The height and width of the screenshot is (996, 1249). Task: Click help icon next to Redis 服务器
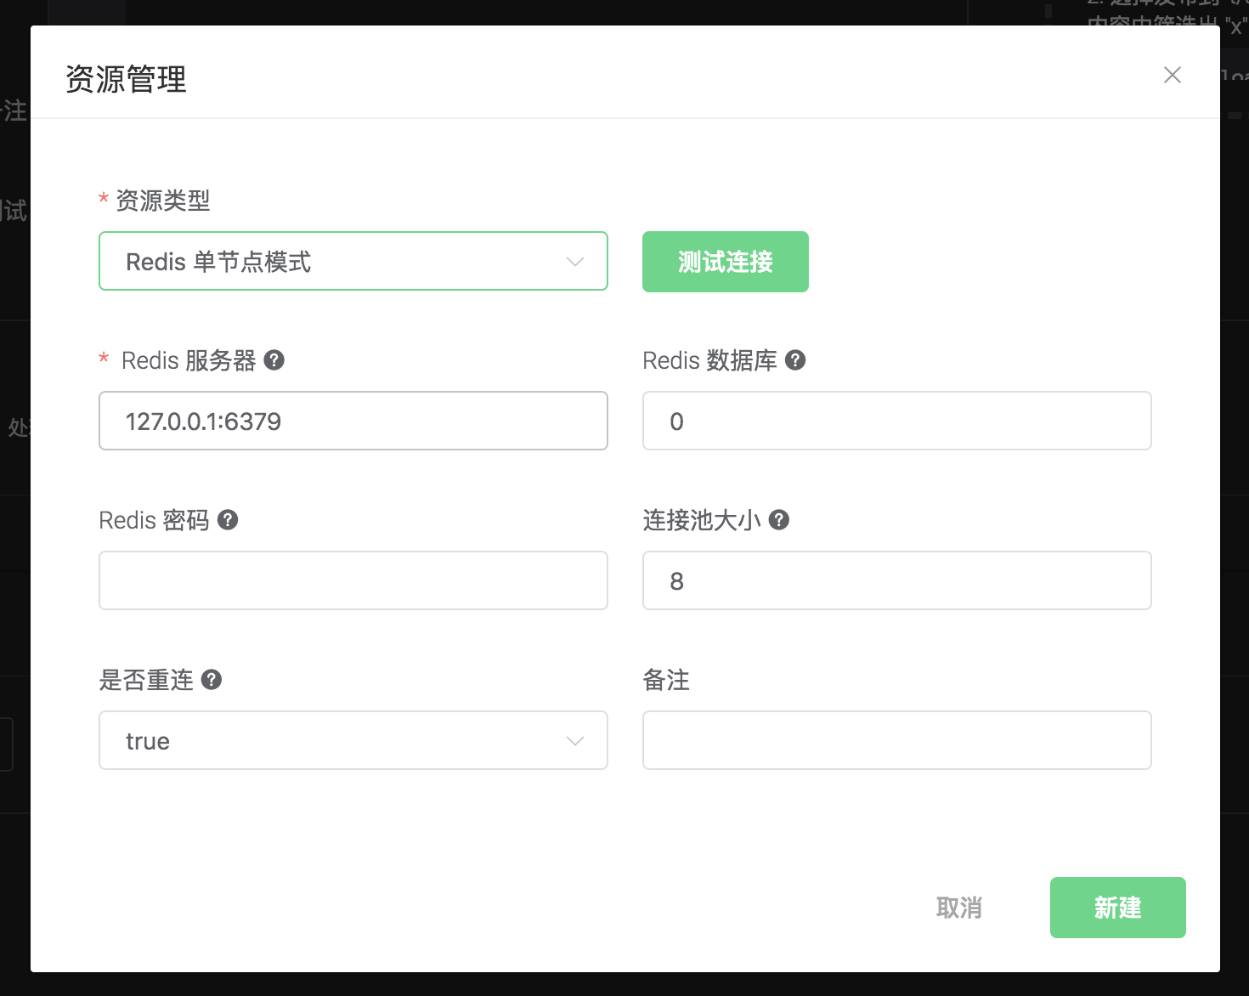coord(274,360)
